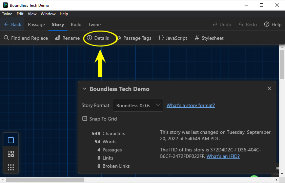This screenshot has width=285, height=183.
Task: Click the Undo button
Action: [222, 24]
